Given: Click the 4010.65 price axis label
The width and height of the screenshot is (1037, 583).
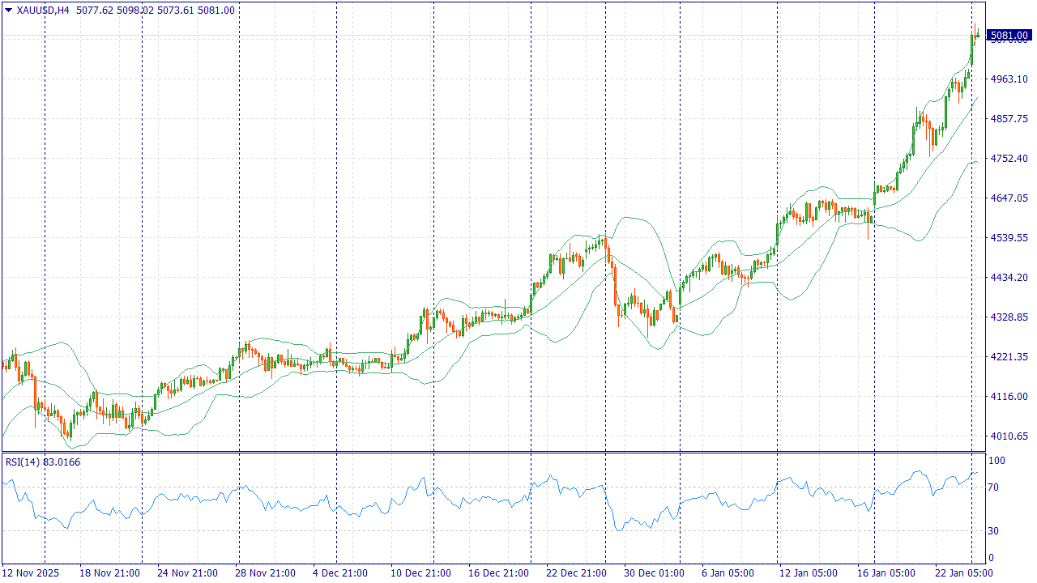Looking at the screenshot, I should pos(1009,436).
